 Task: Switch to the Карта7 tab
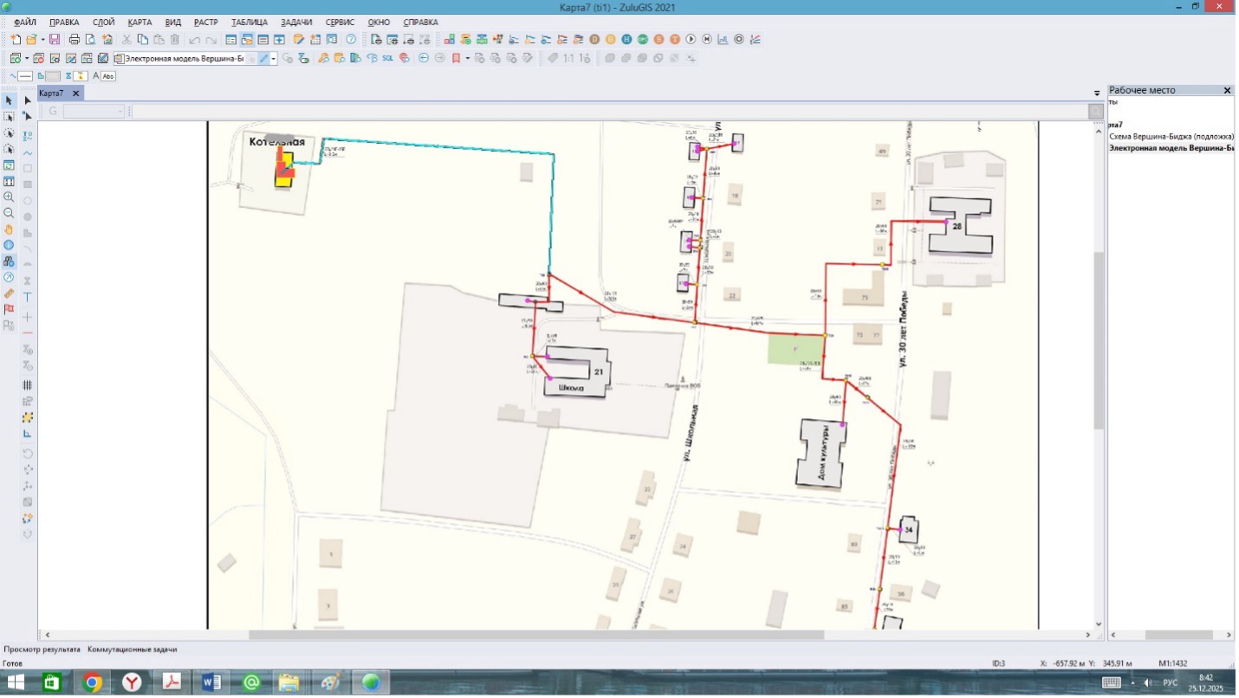pos(52,94)
